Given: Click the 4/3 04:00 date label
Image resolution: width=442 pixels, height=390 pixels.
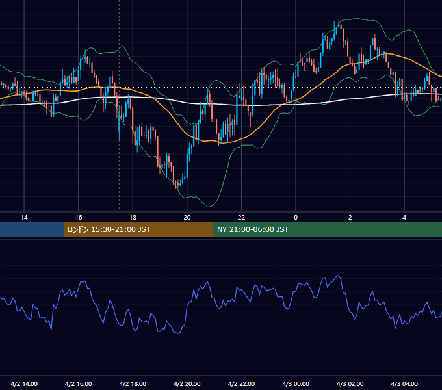Looking at the screenshot, I should click(404, 383).
